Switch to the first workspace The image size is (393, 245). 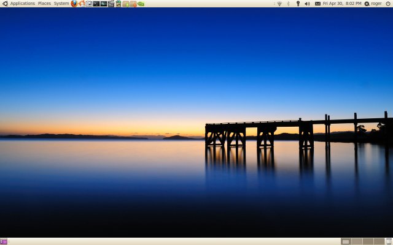[346, 241]
